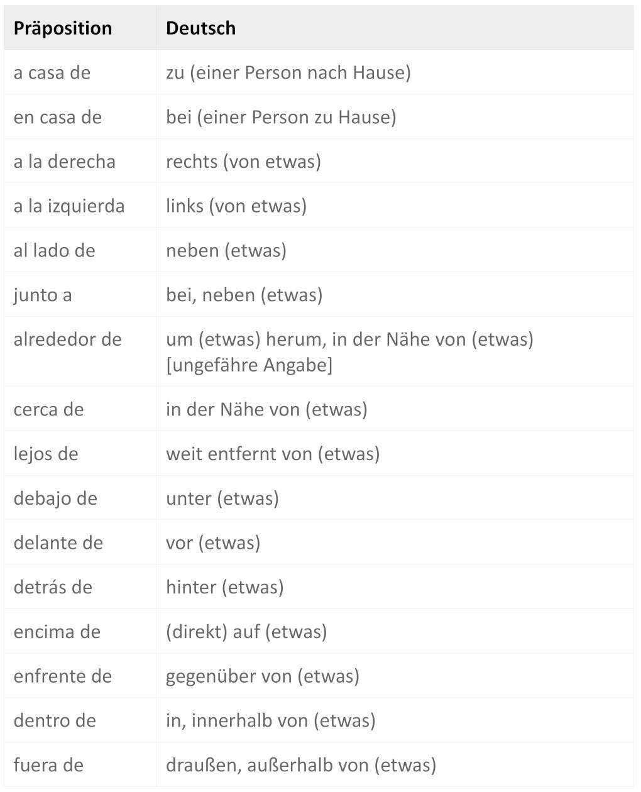Select the 'a la derecha' entry
The height and width of the screenshot is (792, 641).
tap(65, 162)
